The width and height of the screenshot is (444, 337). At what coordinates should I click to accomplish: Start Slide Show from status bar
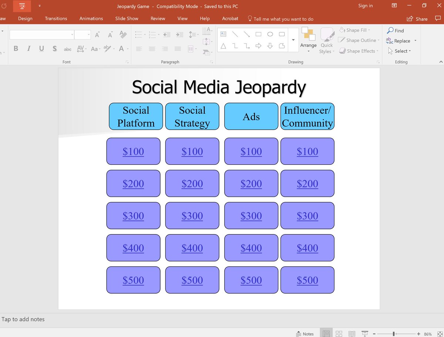[x=365, y=334]
